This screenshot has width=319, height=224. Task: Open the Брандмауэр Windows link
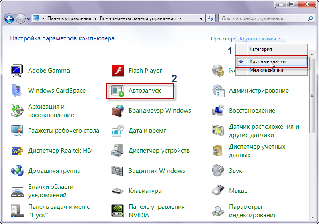(160, 111)
